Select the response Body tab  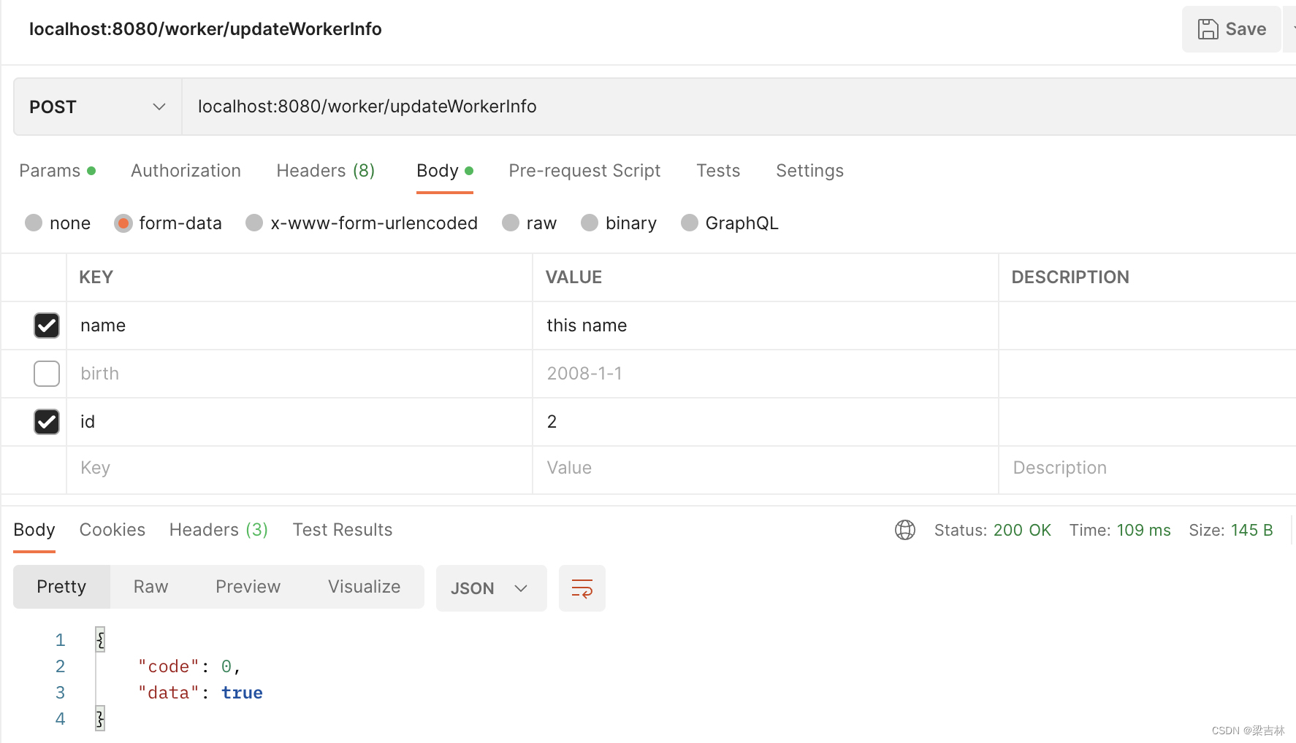[x=34, y=530]
